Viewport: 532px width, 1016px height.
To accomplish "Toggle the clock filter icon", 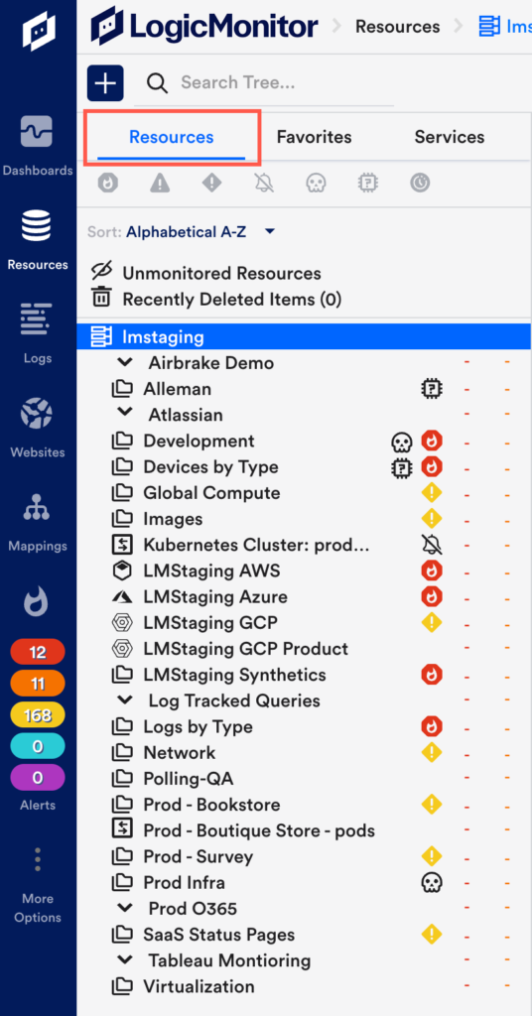I will 420,184.
